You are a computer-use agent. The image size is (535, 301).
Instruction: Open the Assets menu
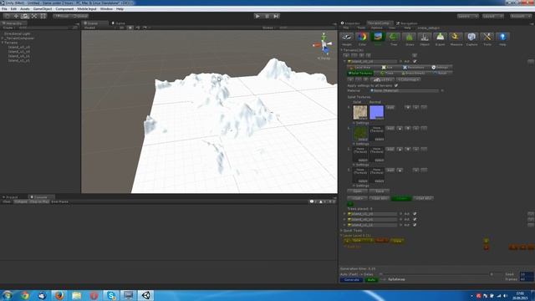click(x=24, y=9)
